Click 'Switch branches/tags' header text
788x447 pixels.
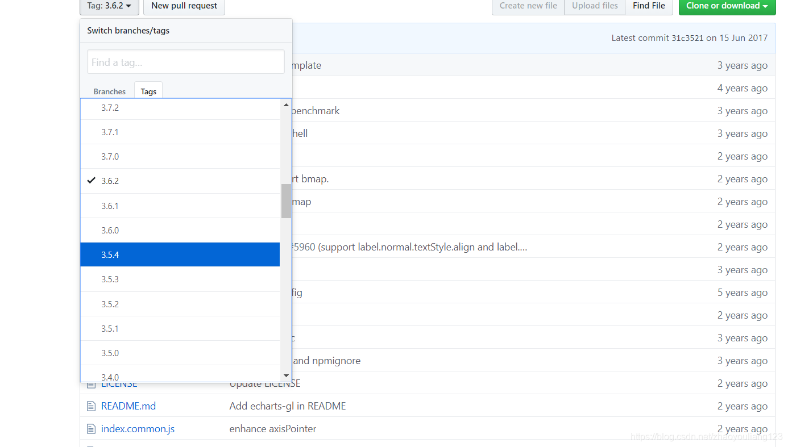pyautogui.click(x=128, y=31)
